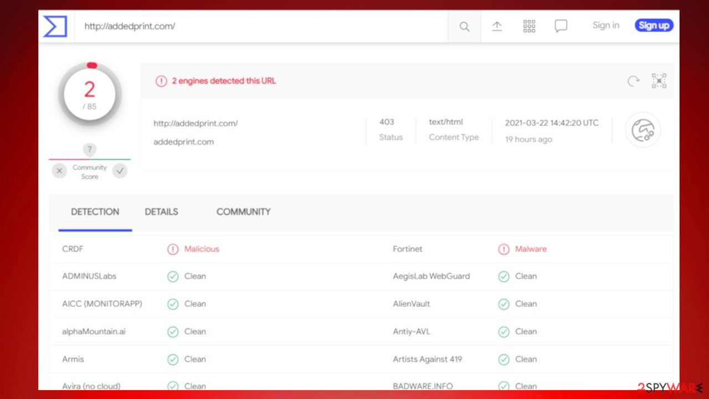The image size is (709, 399).
Task: Click Artists Against 419 clean check icon
Action: pyautogui.click(x=504, y=359)
